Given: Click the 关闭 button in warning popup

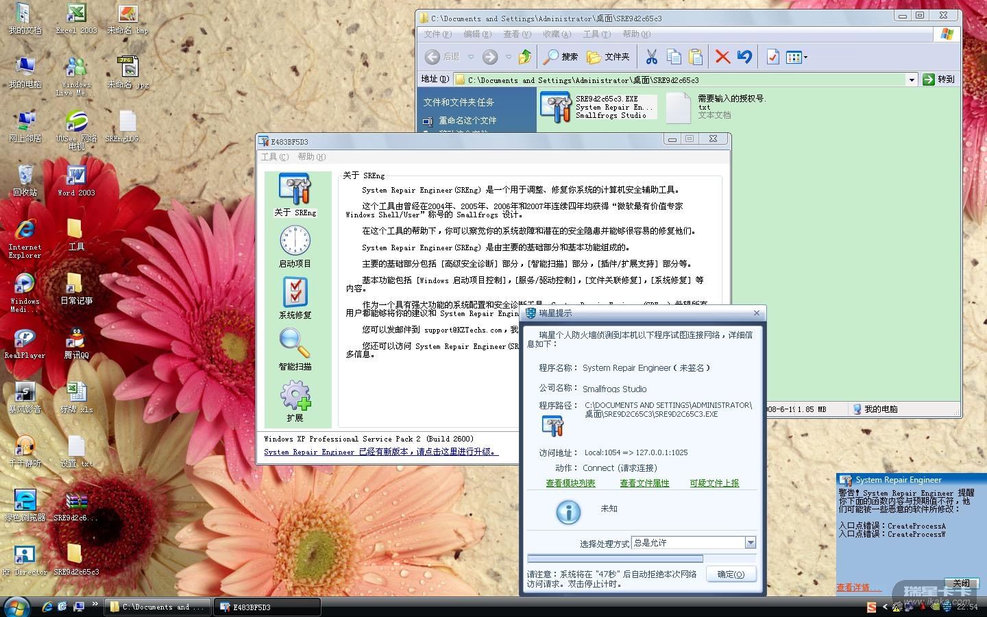Looking at the screenshot, I should [x=961, y=583].
